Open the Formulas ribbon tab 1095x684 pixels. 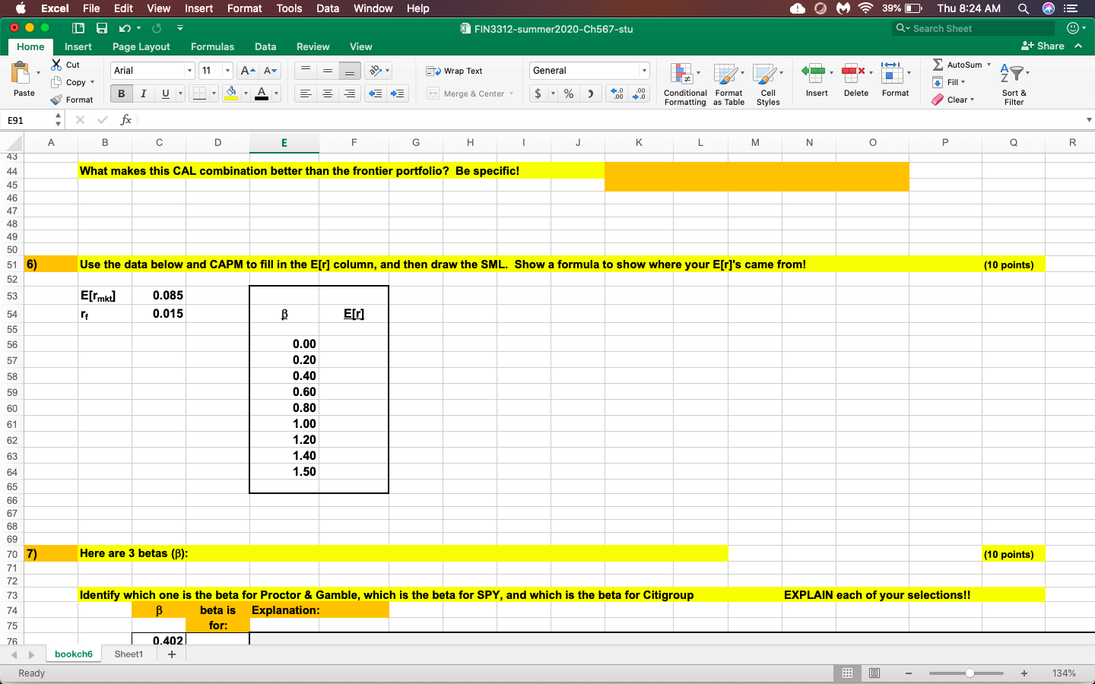212,46
